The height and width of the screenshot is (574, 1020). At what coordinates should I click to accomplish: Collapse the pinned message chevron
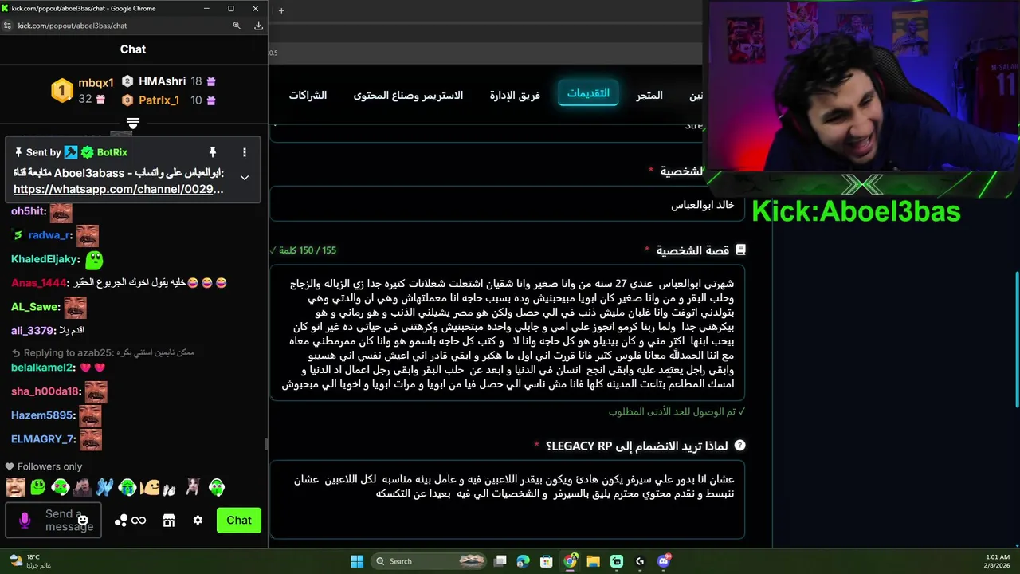click(245, 177)
